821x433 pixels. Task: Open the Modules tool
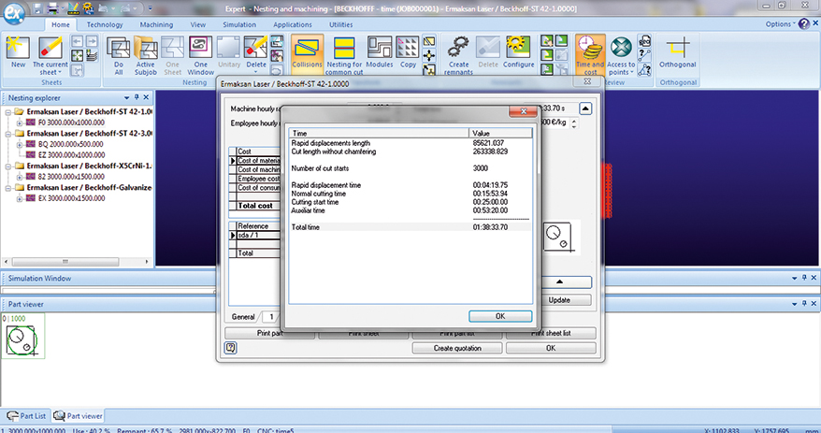(380, 51)
